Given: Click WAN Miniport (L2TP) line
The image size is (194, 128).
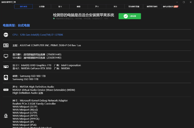Looking at the screenshot, I should coord(25,113).
